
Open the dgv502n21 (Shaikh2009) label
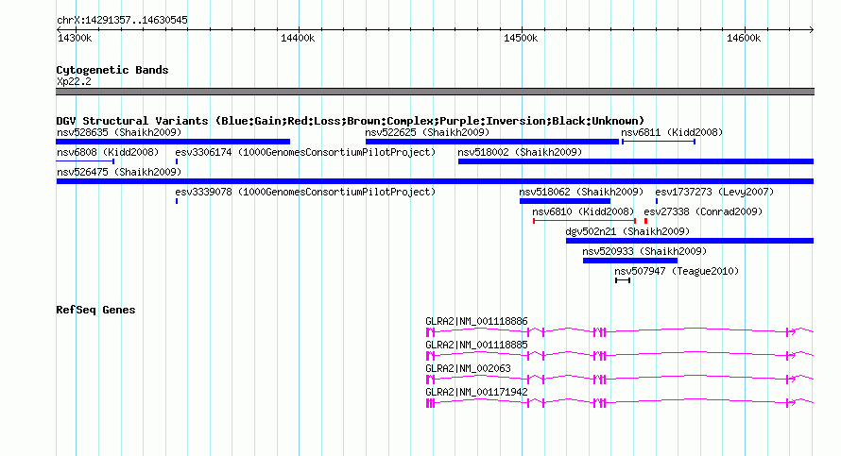coord(627,231)
